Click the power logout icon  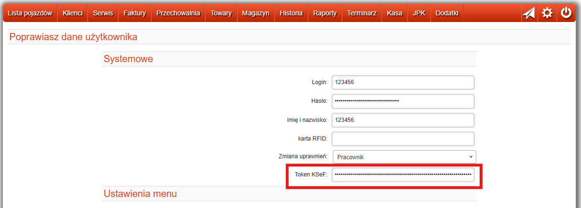[x=566, y=13]
